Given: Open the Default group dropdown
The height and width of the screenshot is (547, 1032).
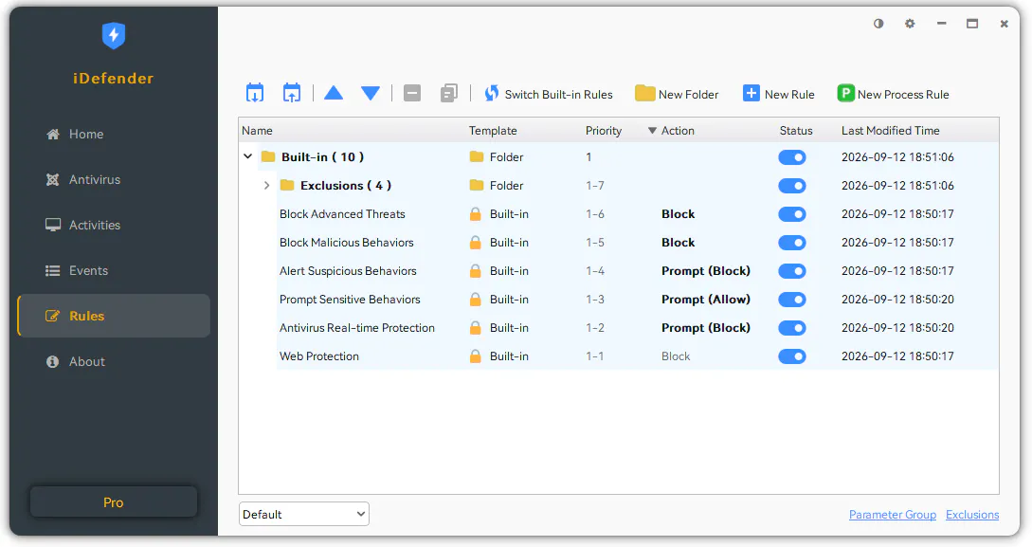Looking at the screenshot, I should coord(303,514).
